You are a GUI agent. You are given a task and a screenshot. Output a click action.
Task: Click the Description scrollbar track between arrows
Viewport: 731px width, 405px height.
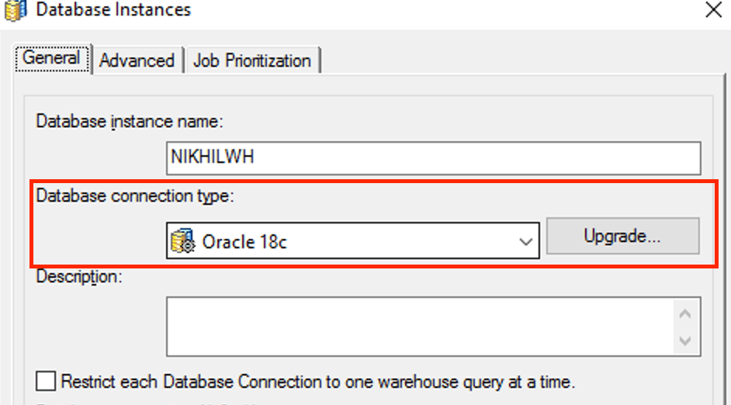(x=685, y=327)
